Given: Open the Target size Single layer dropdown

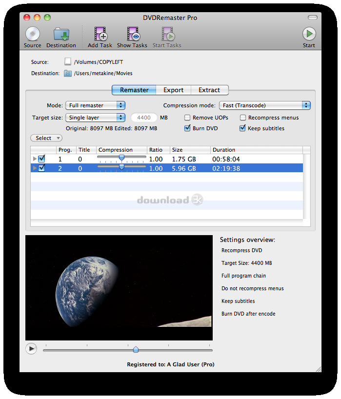Looking at the screenshot, I should pos(96,118).
